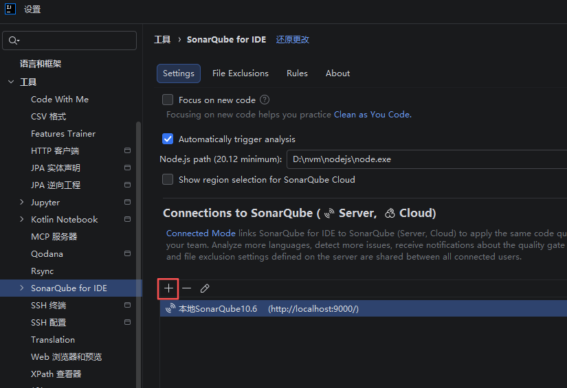
Task: Click project-level icon beside Kotlin Notebook
Action: pyautogui.click(x=127, y=219)
